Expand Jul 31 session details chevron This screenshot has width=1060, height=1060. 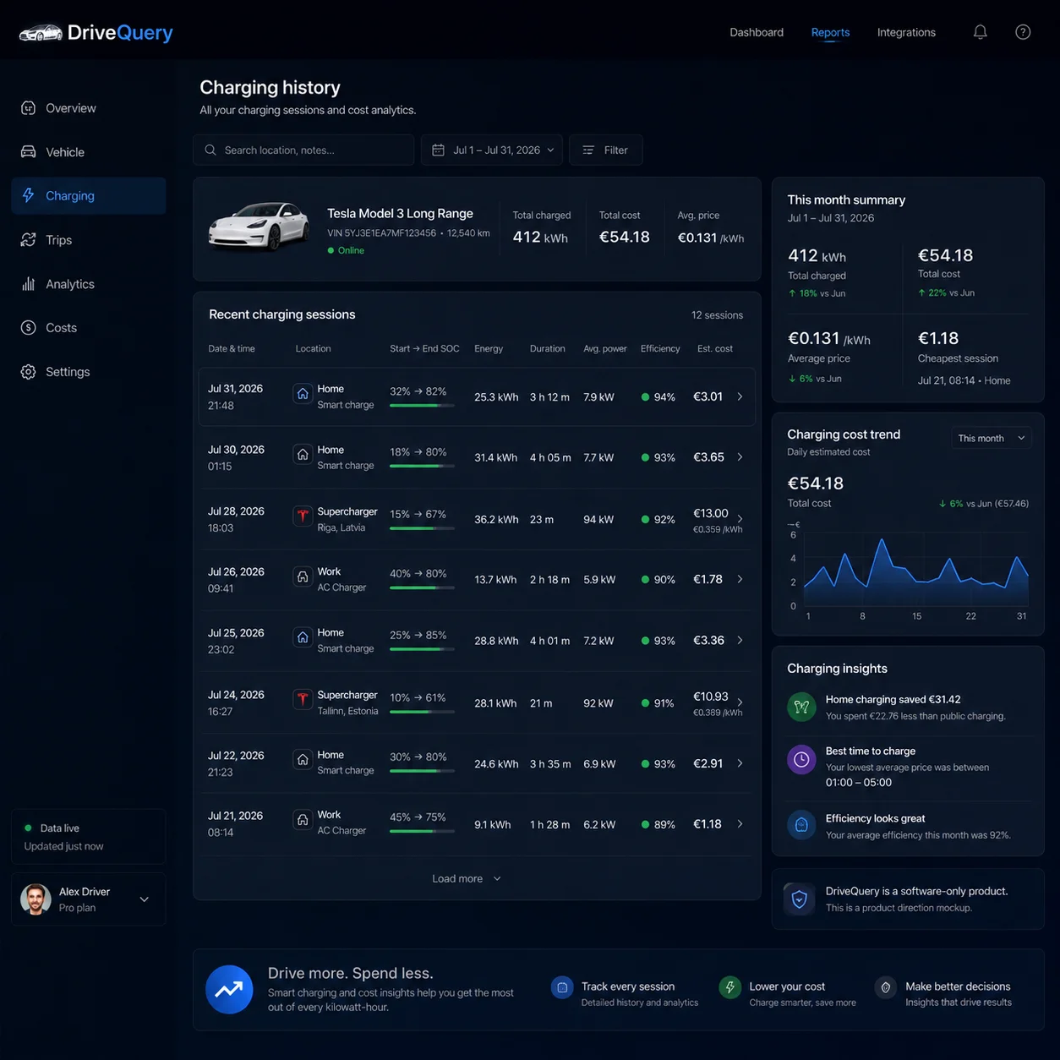pyautogui.click(x=740, y=396)
